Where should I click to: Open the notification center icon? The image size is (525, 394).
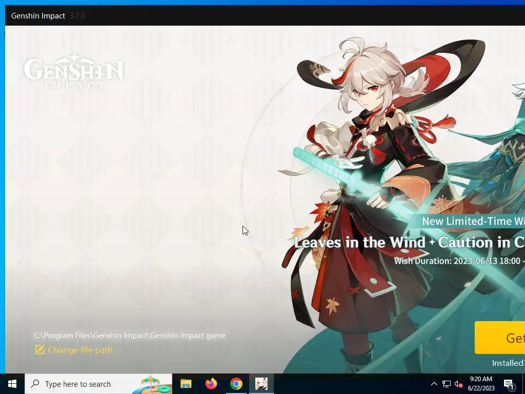509,384
